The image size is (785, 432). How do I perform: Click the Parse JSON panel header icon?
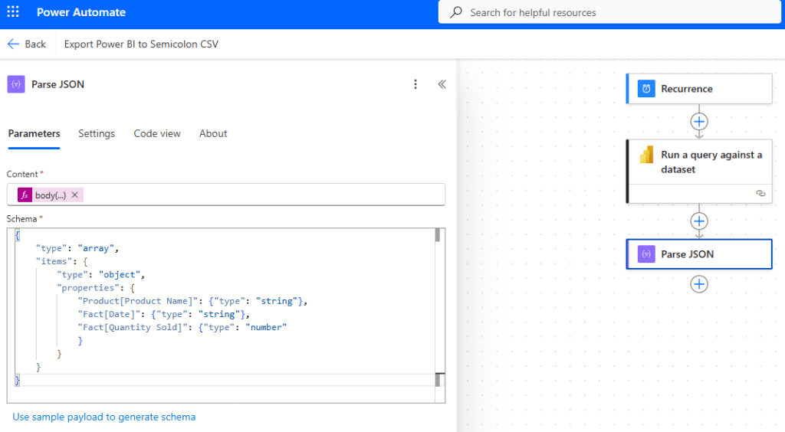pos(16,84)
